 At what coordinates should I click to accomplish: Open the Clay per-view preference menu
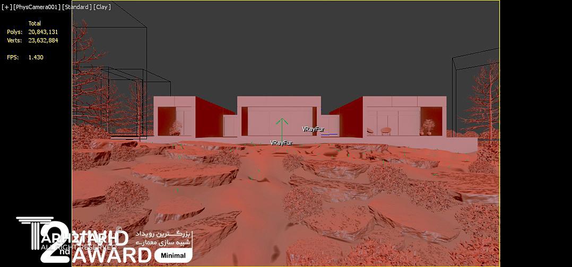click(x=101, y=7)
